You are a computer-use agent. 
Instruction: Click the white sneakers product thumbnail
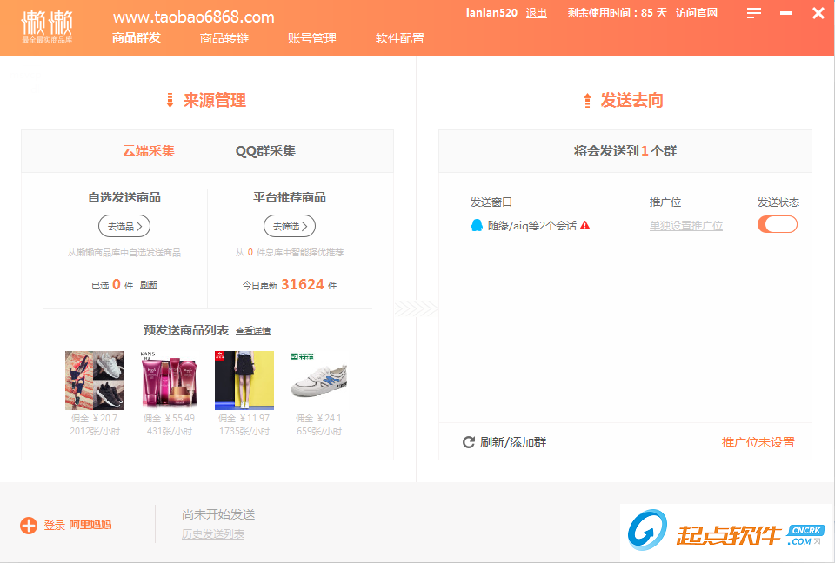319,379
